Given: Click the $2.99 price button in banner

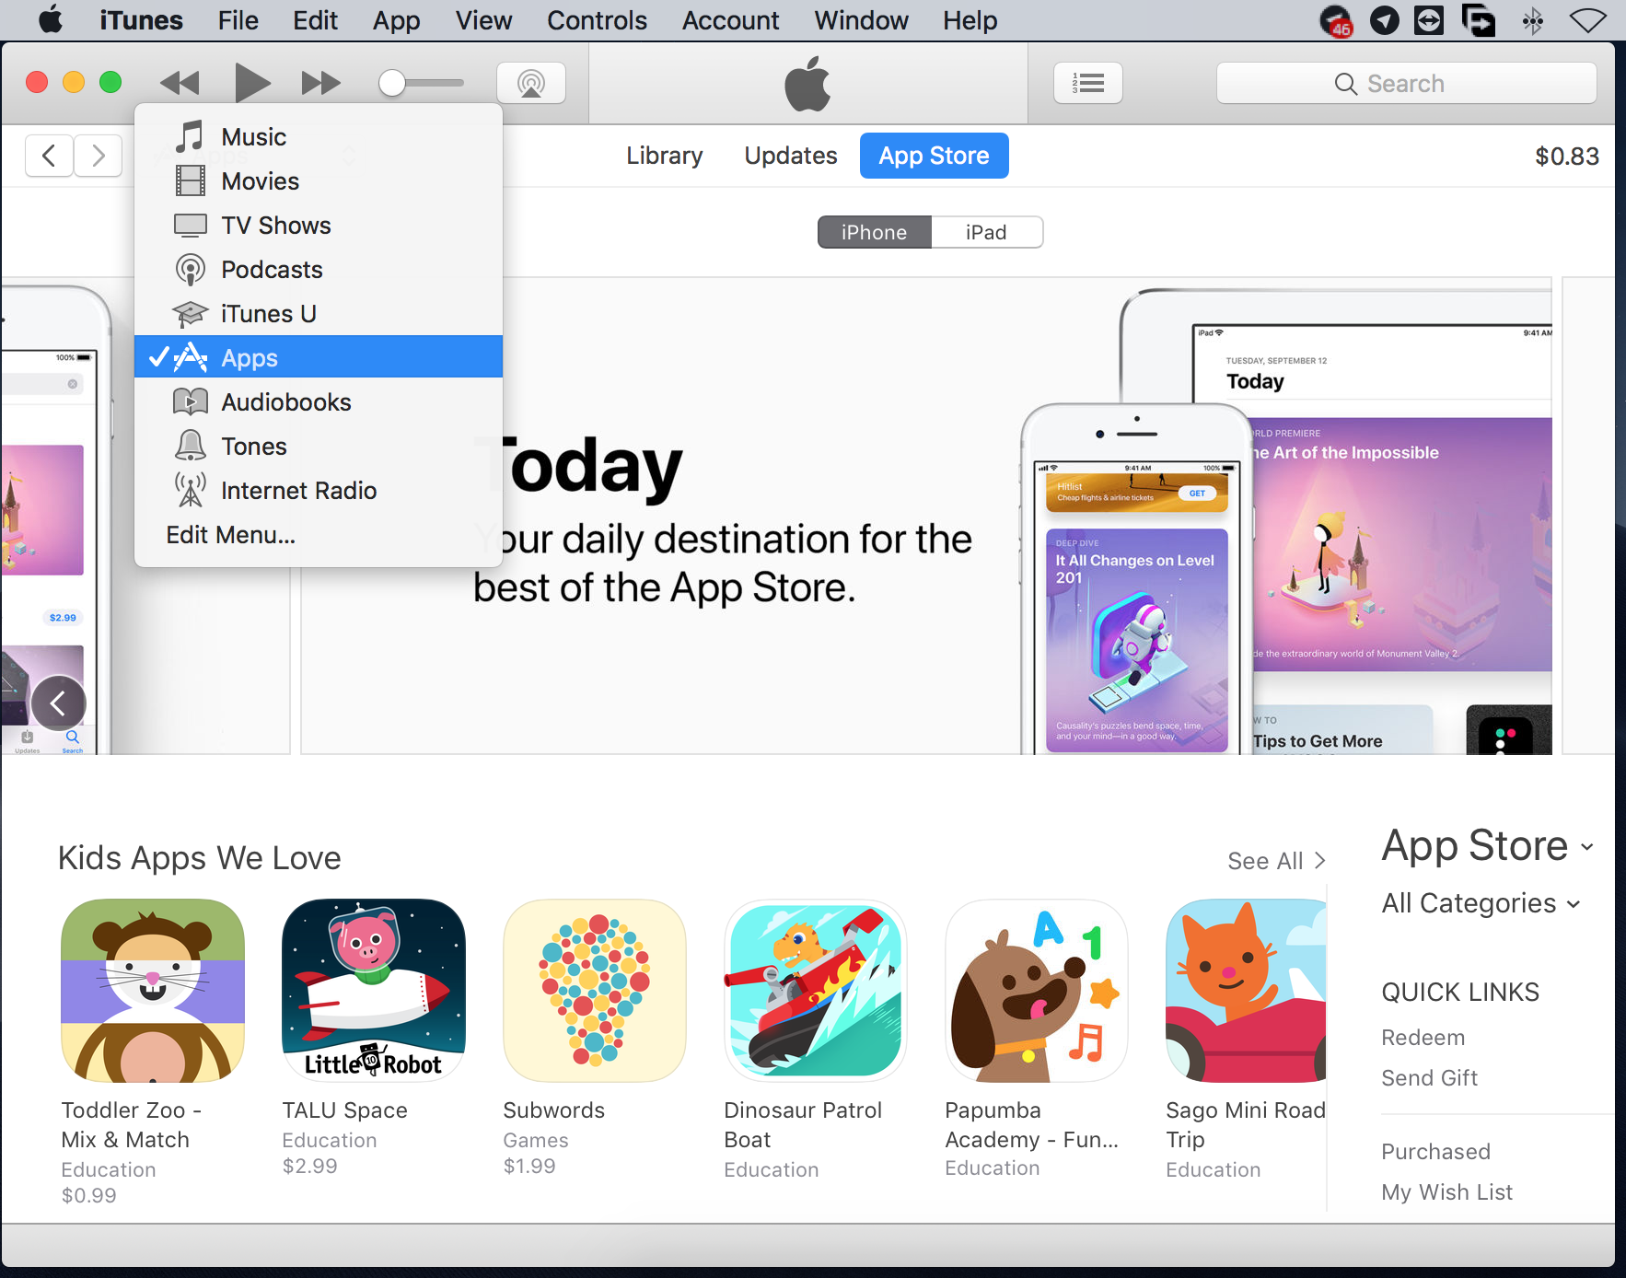Looking at the screenshot, I should point(63,618).
